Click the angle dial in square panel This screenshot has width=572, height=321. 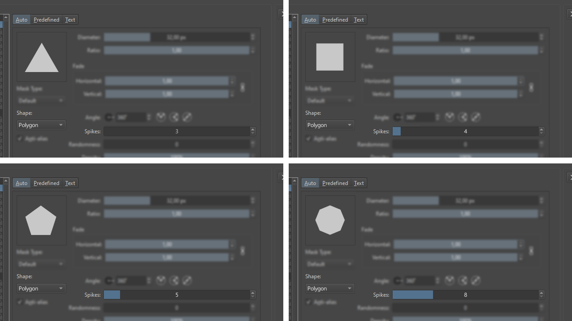[x=398, y=118]
